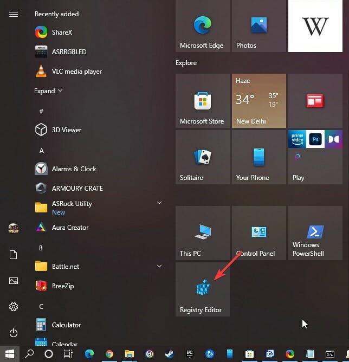Click the B letter header
This screenshot has height=362, width=349.
click(x=41, y=248)
